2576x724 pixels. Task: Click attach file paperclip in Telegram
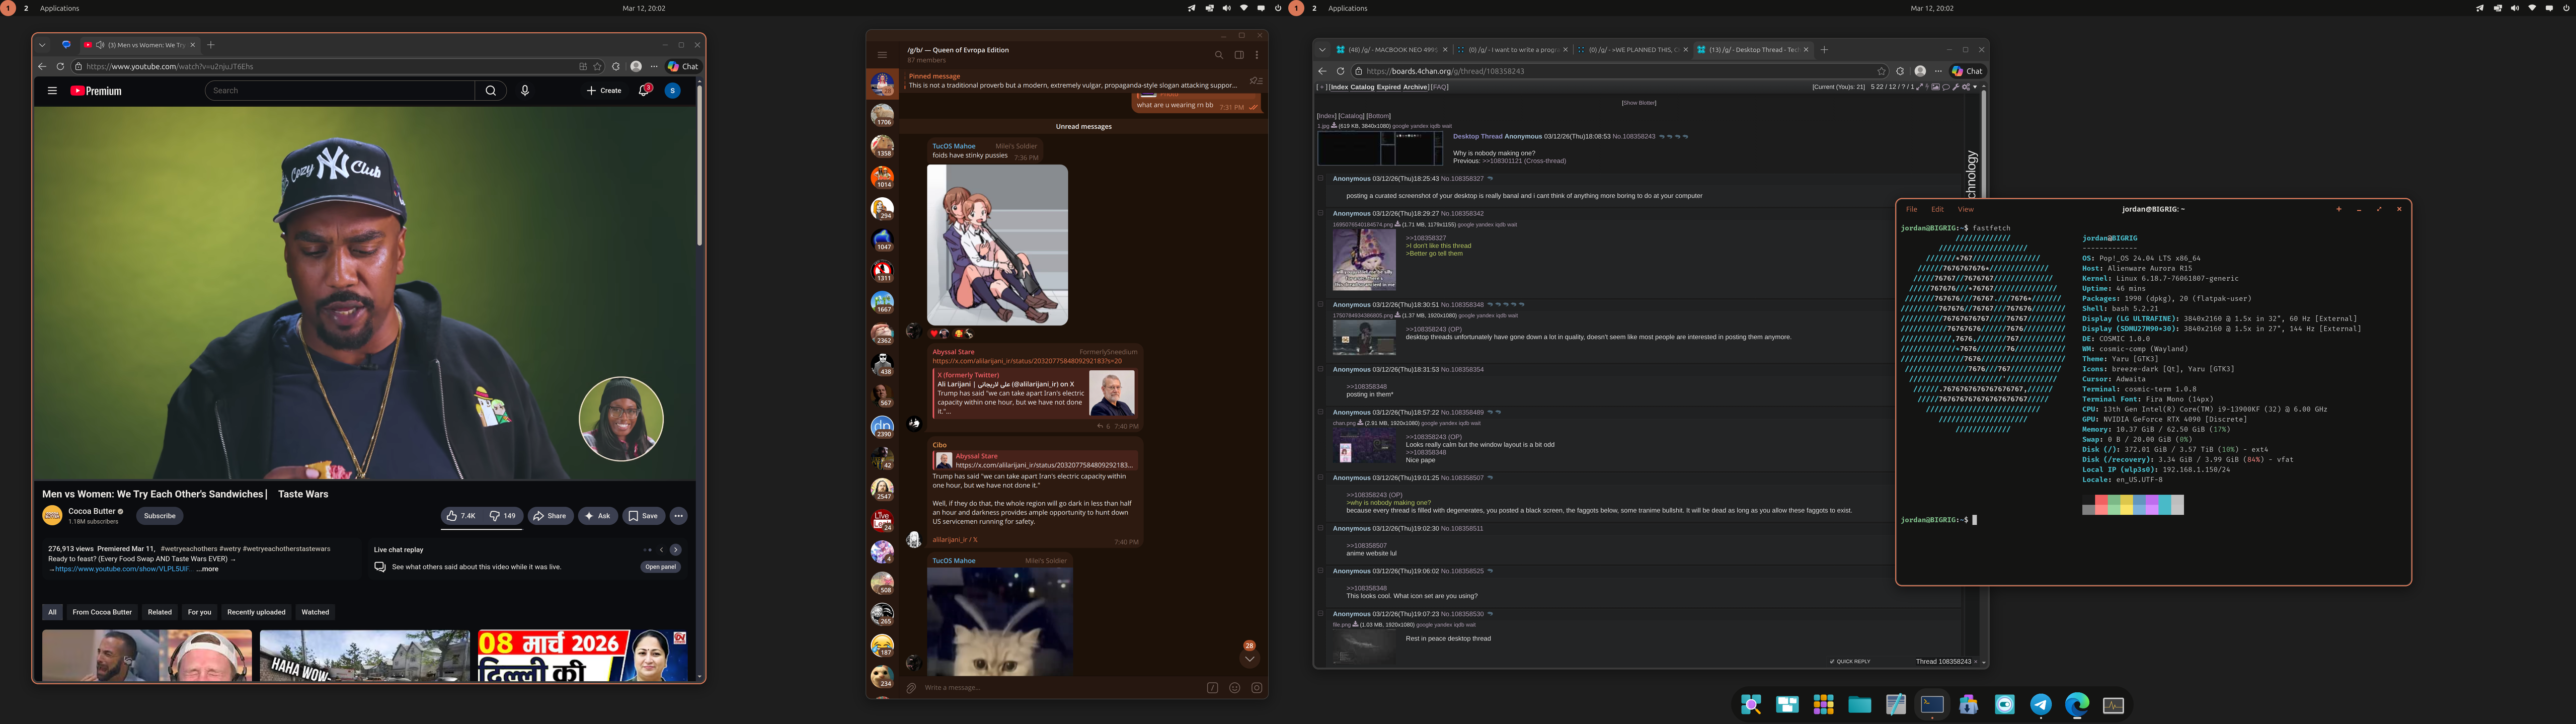pos(911,687)
